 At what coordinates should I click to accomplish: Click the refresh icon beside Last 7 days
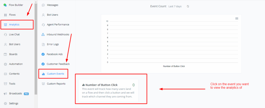[x=188, y=6]
